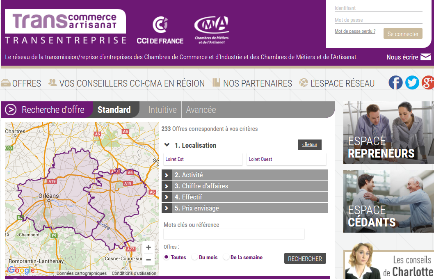Expand the 5. Prix envisagé section
This screenshot has width=434, height=279.
pos(167,208)
